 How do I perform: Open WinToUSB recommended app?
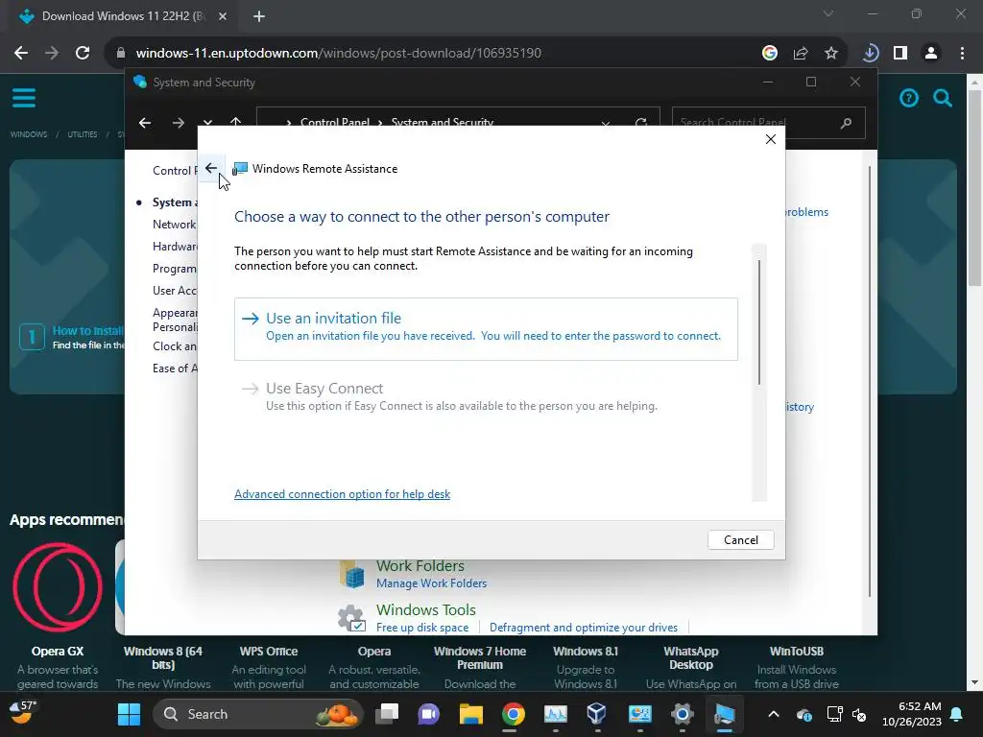coord(796,652)
